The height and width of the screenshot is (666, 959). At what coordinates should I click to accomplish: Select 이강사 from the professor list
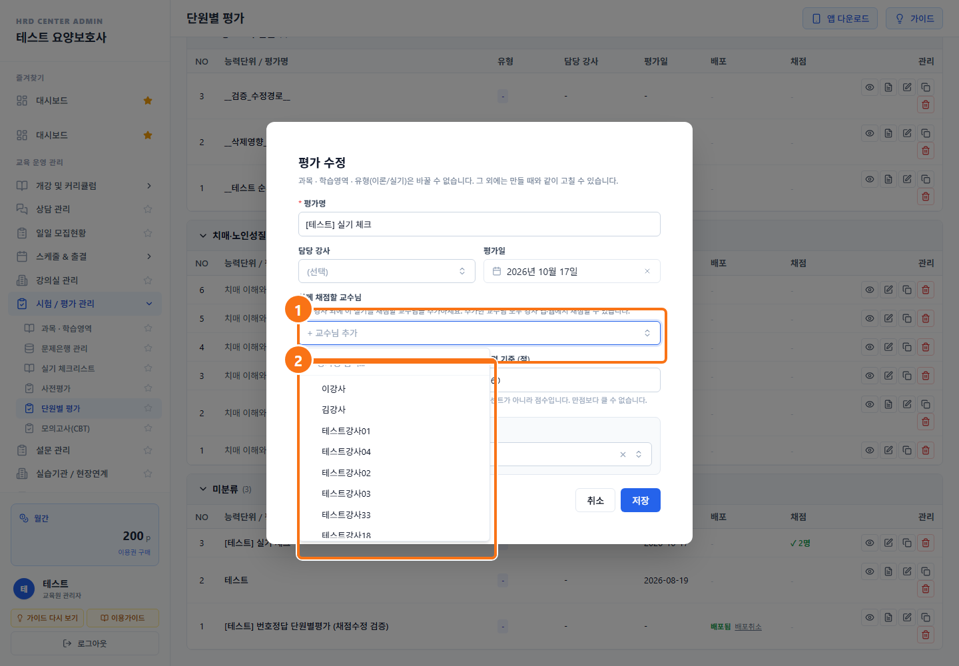click(394, 389)
